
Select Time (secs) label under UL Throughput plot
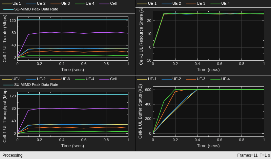click(x=72, y=146)
